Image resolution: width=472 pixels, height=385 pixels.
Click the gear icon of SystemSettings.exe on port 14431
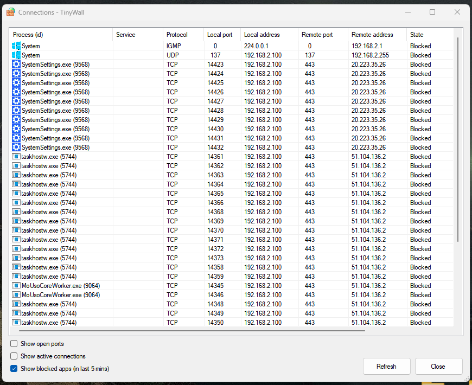click(x=16, y=138)
